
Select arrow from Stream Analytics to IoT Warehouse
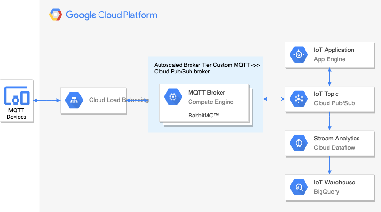(329, 165)
